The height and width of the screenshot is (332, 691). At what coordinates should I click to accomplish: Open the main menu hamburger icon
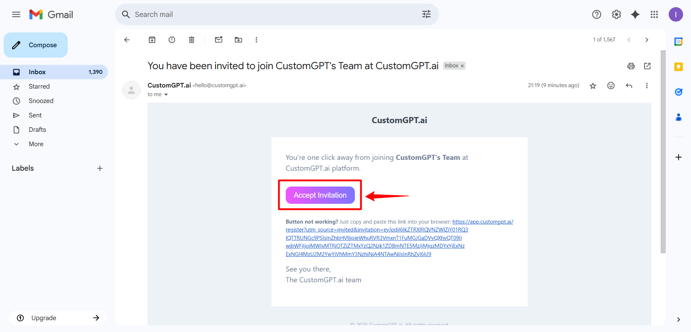(16, 14)
